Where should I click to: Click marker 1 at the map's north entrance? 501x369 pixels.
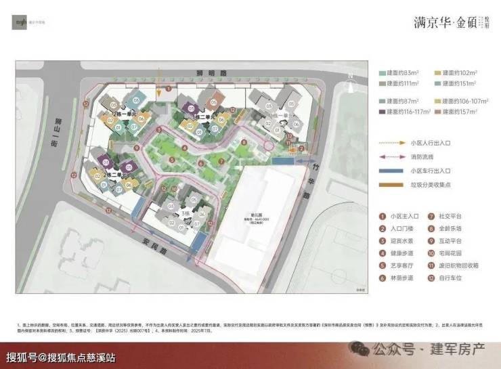[x=169, y=89]
